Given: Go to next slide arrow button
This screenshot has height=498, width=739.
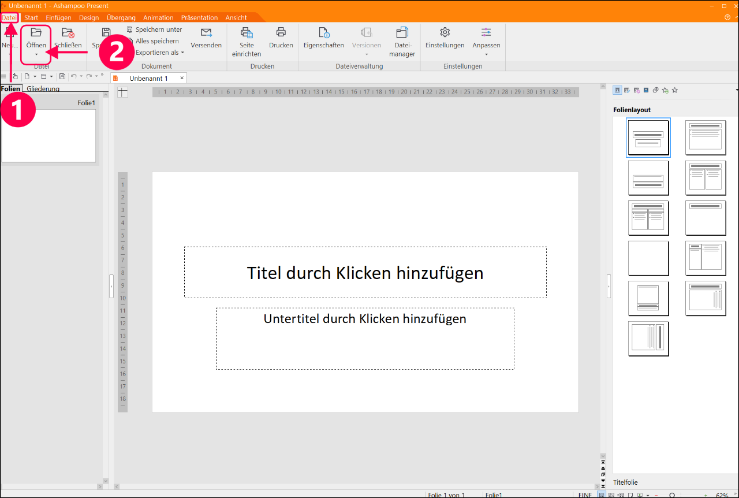Looking at the screenshot, I should point(603,480).
